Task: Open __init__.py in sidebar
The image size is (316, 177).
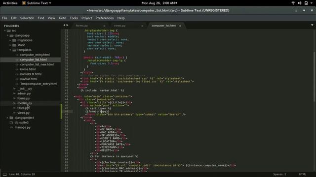Action: (x=25, y=88)
